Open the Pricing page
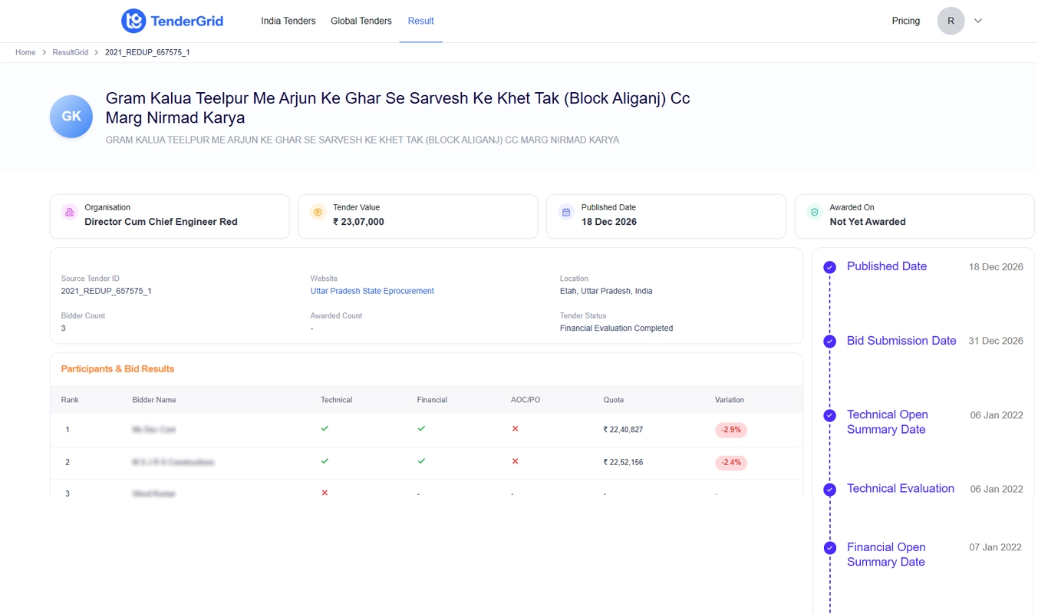 click(905, 21)
